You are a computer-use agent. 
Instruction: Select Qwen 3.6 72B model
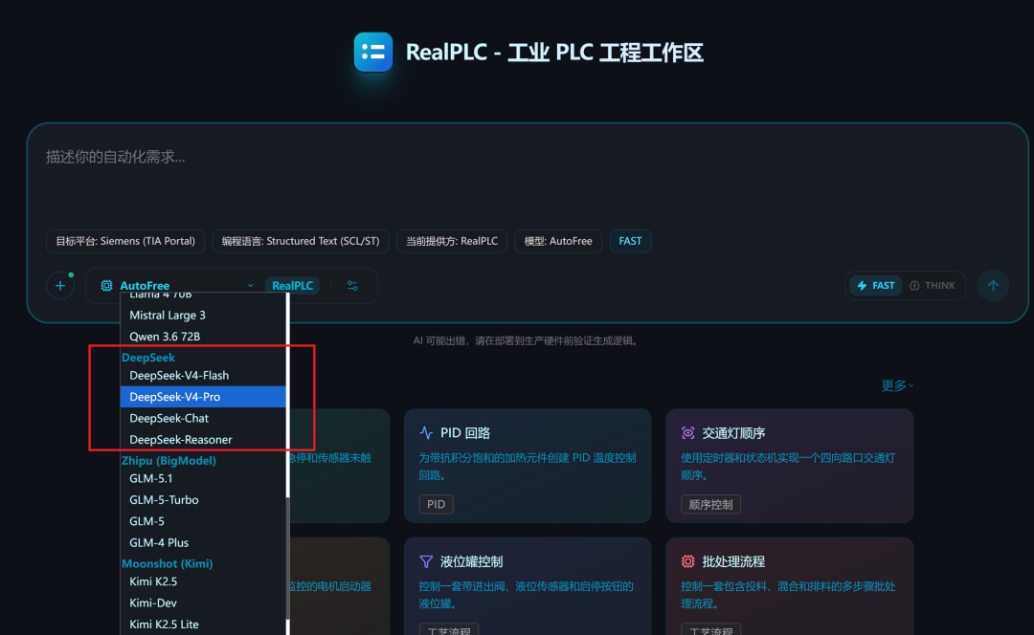[203, 337]
